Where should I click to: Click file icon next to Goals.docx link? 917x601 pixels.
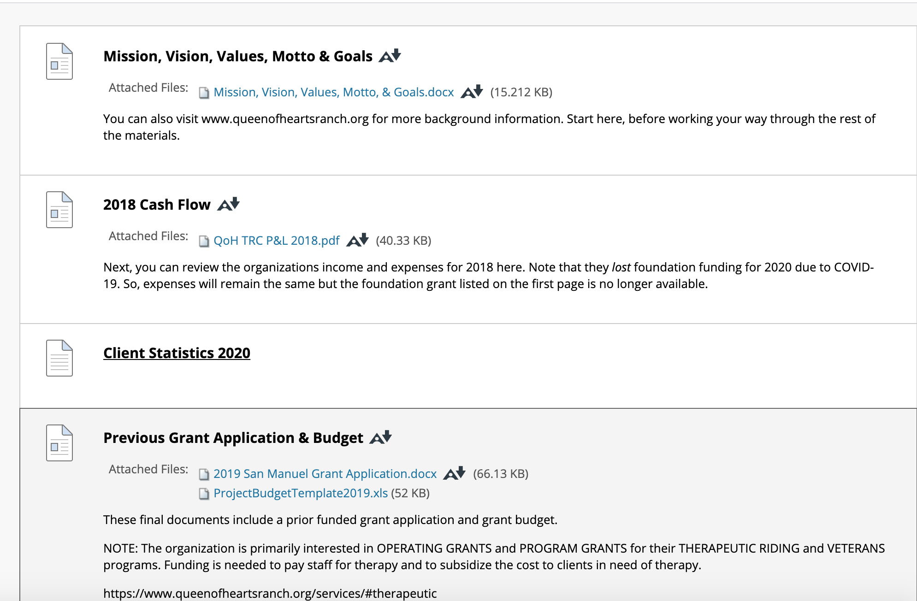(x=204, y=93)
